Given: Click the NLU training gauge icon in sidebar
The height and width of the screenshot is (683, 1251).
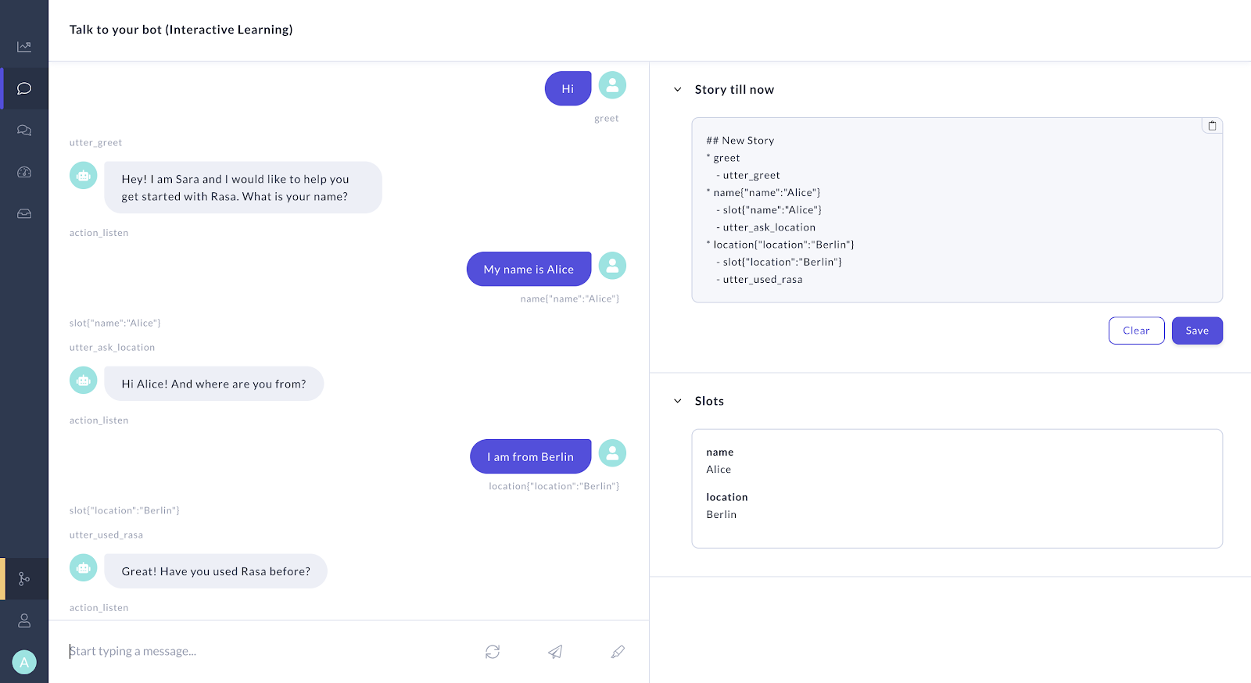Looking at the screenshot, I should coord(24,172).
